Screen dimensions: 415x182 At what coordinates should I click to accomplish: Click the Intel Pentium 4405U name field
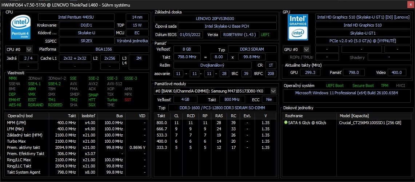click(x=80, y=17)
